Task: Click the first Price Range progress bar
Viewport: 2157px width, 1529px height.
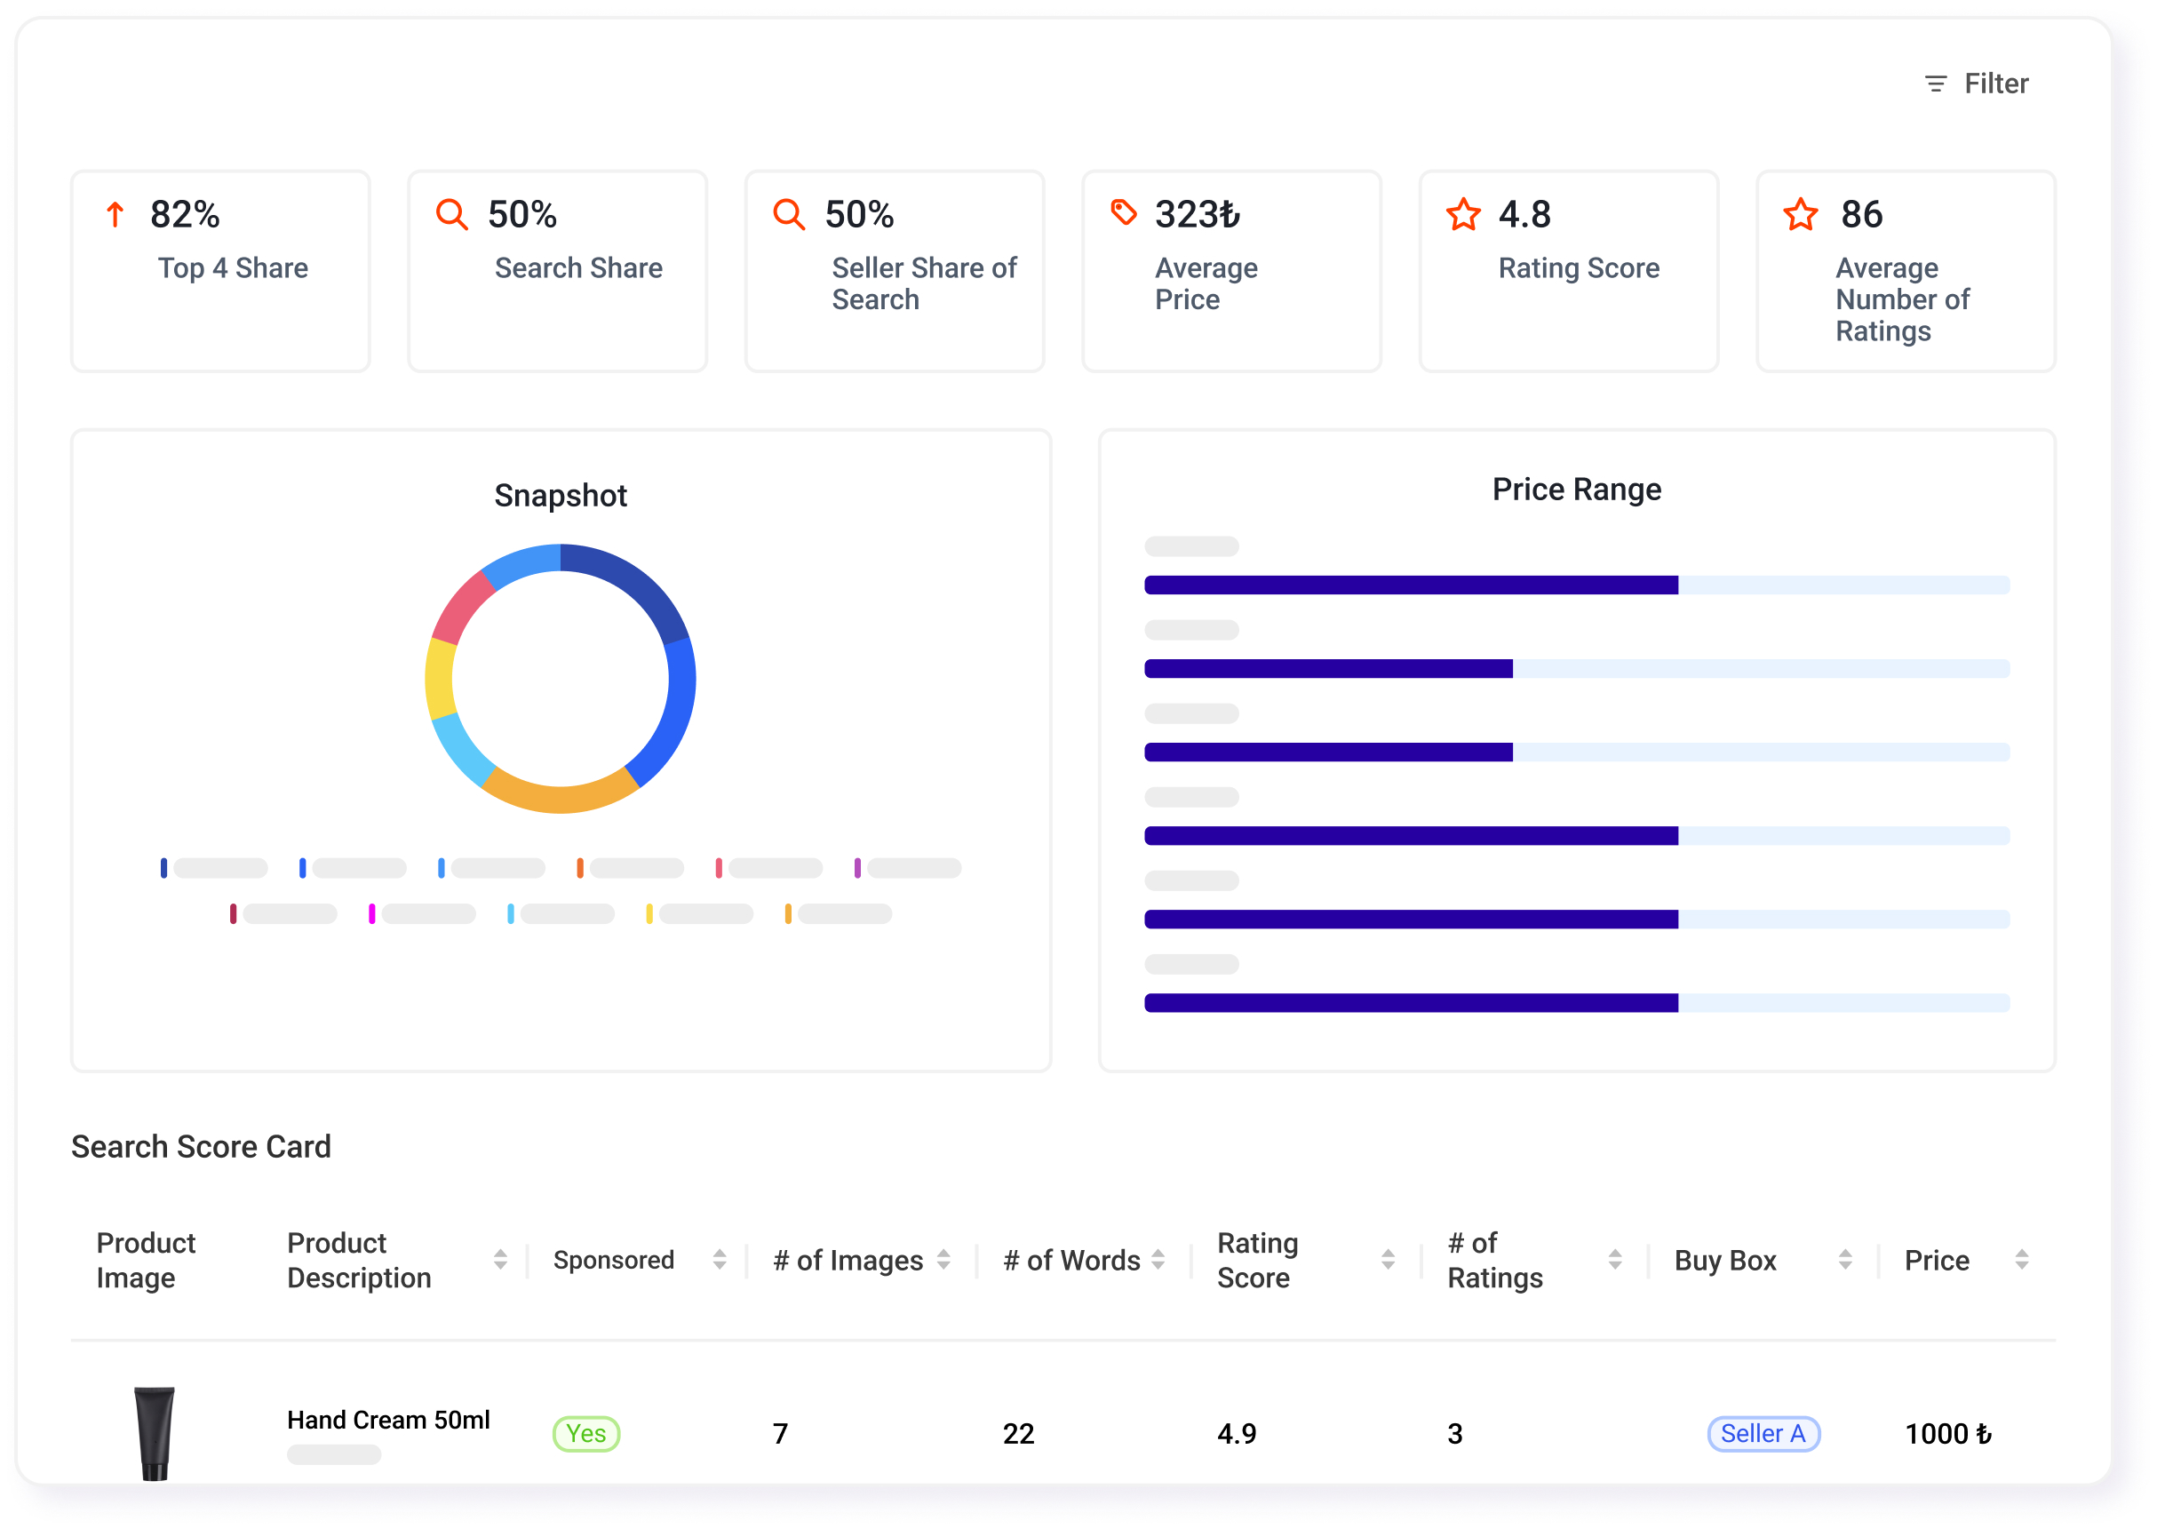Action: (1577, 585)
